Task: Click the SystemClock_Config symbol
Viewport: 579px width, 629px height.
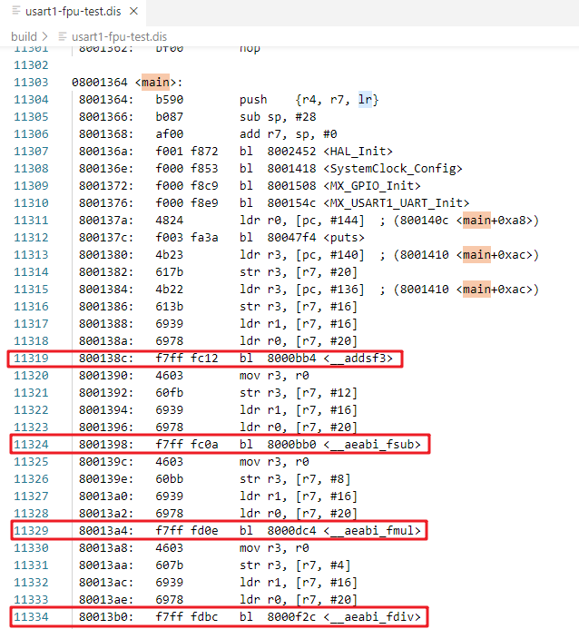Action: (x=393, y=169)
